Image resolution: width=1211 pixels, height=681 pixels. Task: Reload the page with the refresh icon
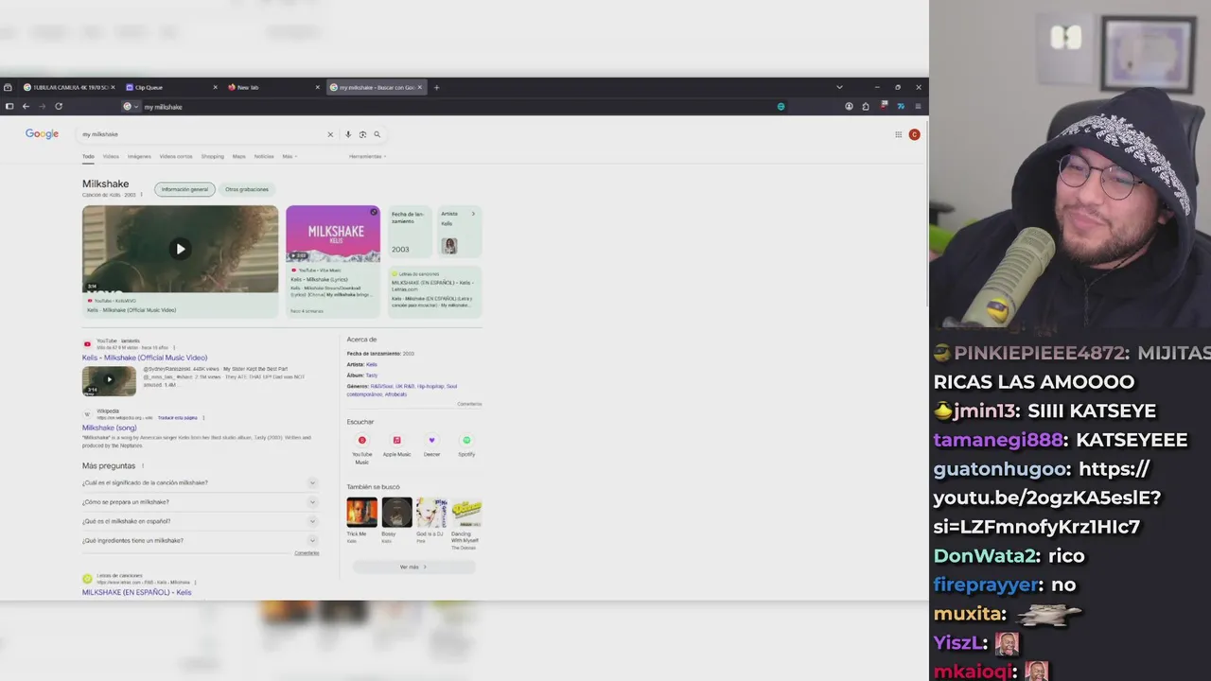click(x=59, y=107)
